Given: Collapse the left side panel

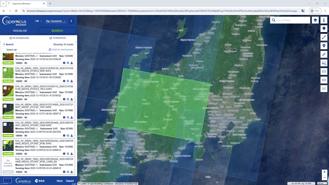Looking at the screenshot, I should click(71, 21).
